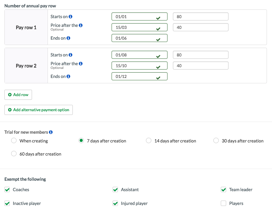Click info icon next to Pay row 2 Ends on
The height and width of the screenshot is (212, 272).
click(68, 76)
